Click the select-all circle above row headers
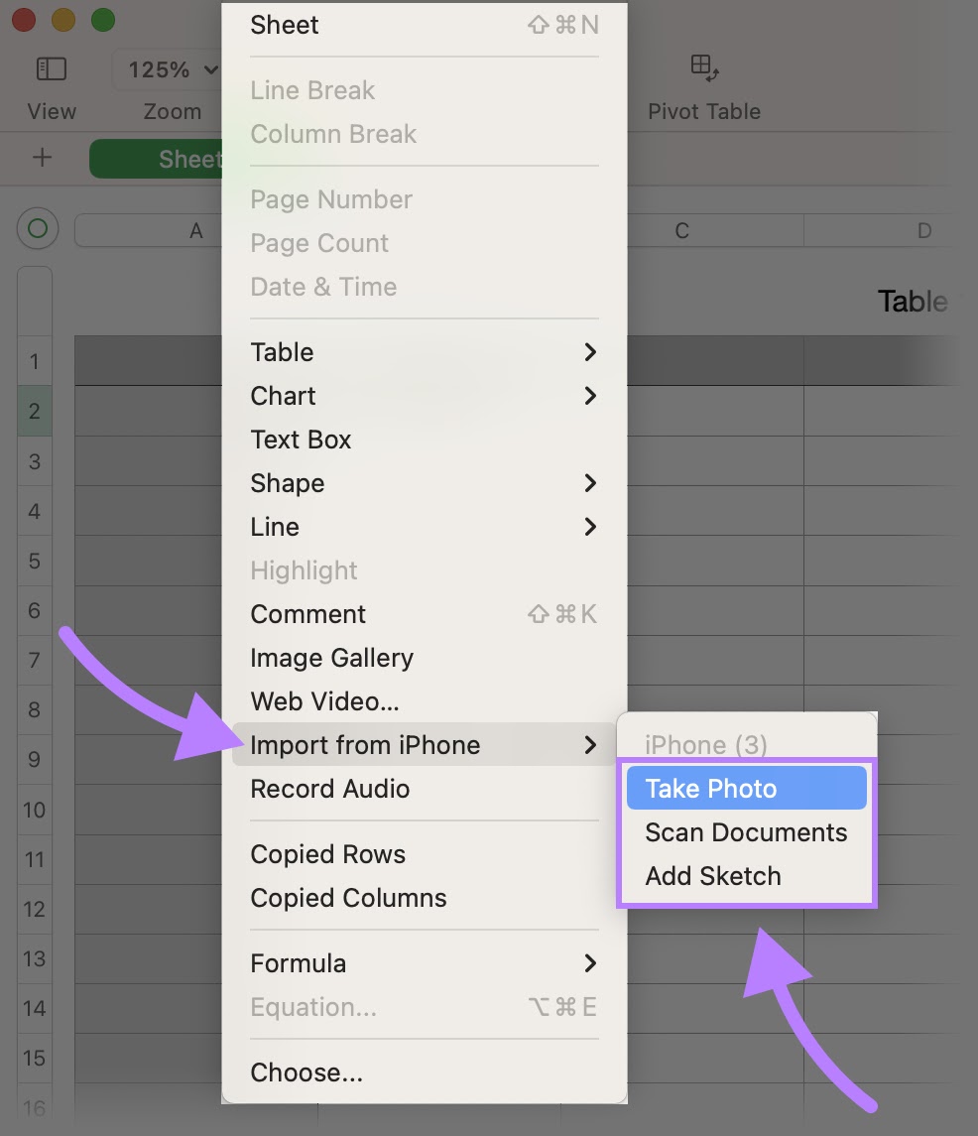This screenshot has height=1136, width=978. point(37,229)
